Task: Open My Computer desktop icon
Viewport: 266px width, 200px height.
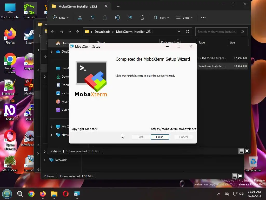Action: [10, 11]
